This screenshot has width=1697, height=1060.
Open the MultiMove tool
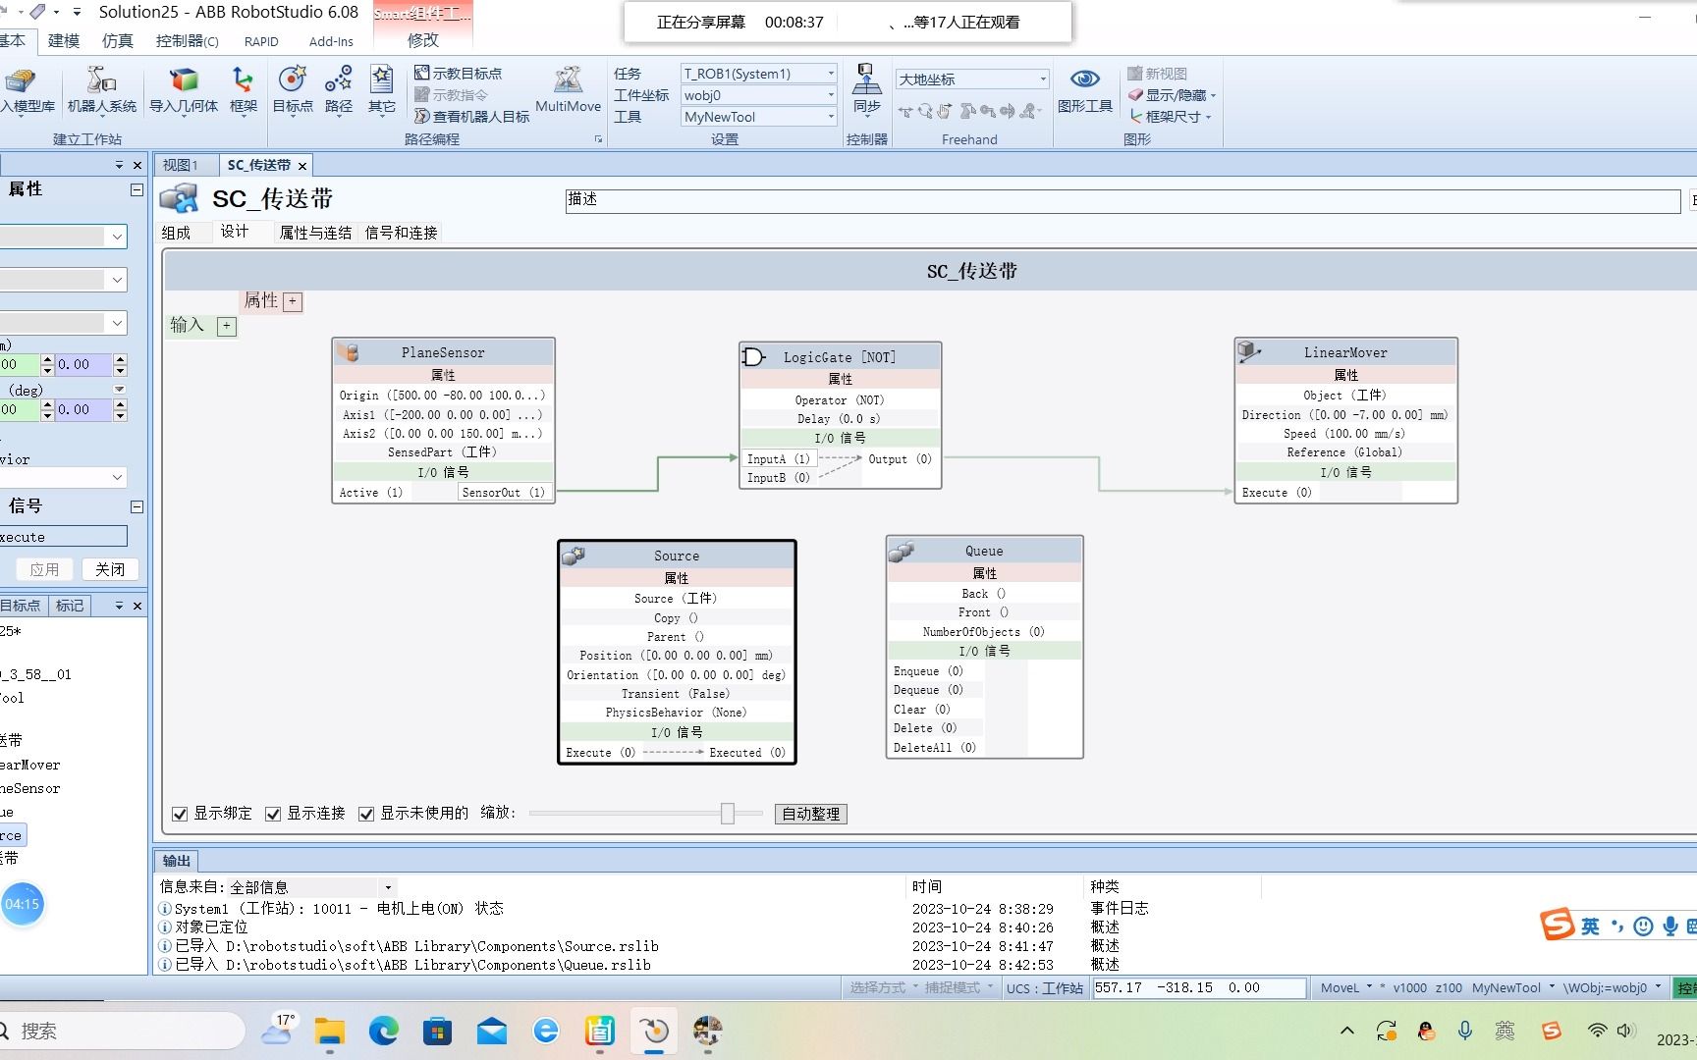tap(568, 90)
